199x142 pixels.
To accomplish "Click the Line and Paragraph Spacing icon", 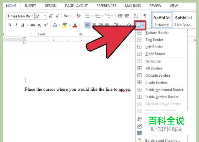I will pos(116,24).
